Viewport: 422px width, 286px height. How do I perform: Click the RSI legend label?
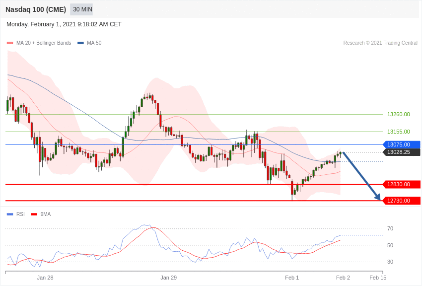pyautogui.click(x=20, y=214)
